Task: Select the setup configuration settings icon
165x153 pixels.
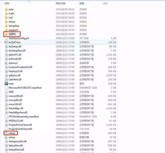Action: 6,137
